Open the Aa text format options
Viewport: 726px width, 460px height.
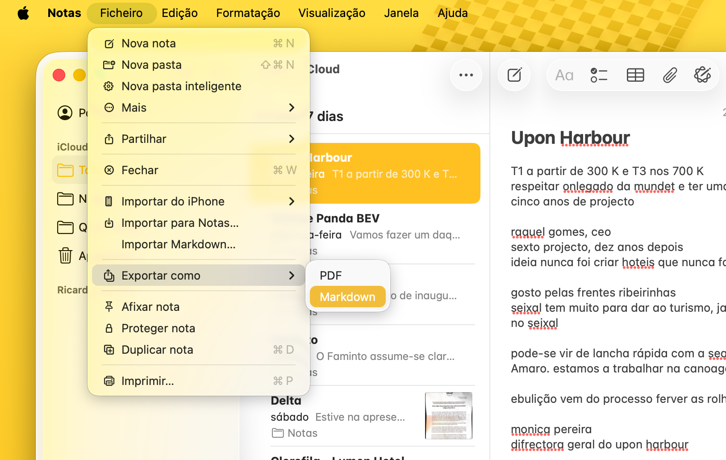pos(564,75)
